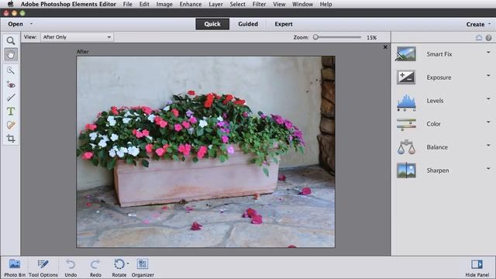Image resolution: width=496 pixels, height=279 pixels.
Task: Rotate the photo
Action: (119, 268)
